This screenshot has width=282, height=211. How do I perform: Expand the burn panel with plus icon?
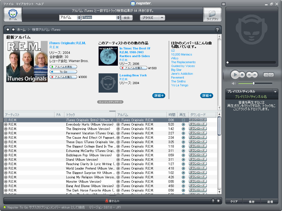(218, 201)
